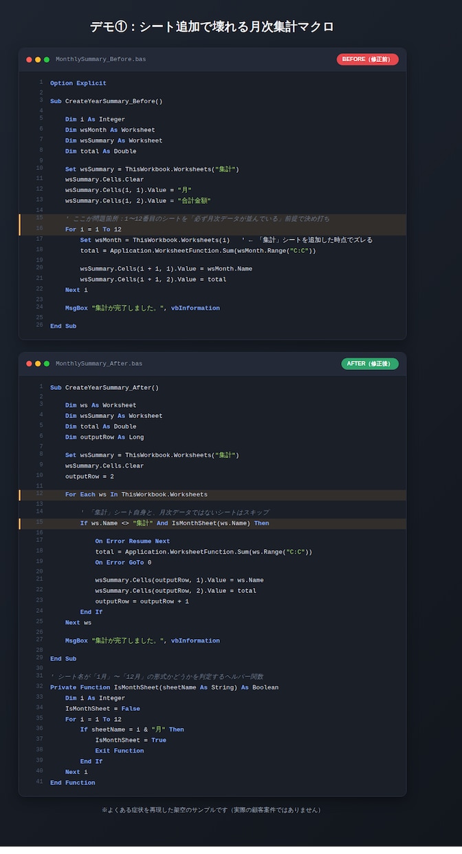Click red dot in MonthlySummary_After.bas window
Viewport: 462px width, 854px height.
(x=29, y=364)
